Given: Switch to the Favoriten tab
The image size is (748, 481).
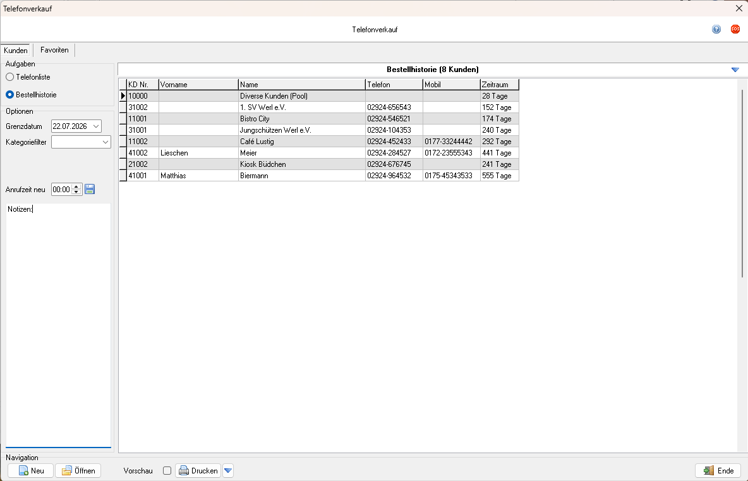Looking at the screenshot, I should click(x=54, y=50).
